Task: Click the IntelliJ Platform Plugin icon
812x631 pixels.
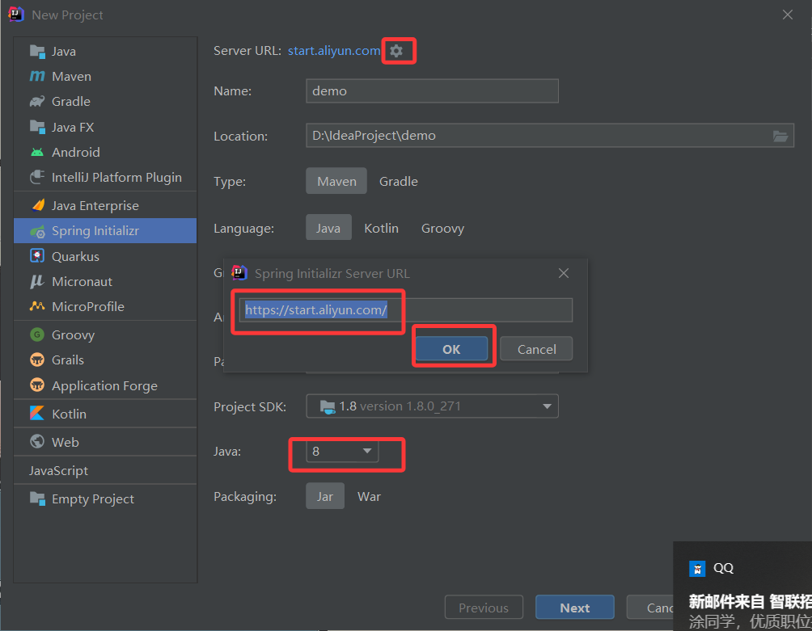Action: [x=37, y=177]
